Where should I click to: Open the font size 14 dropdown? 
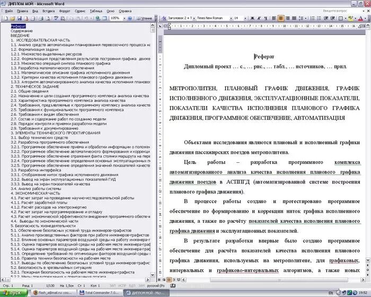click(x=245, y=18)
